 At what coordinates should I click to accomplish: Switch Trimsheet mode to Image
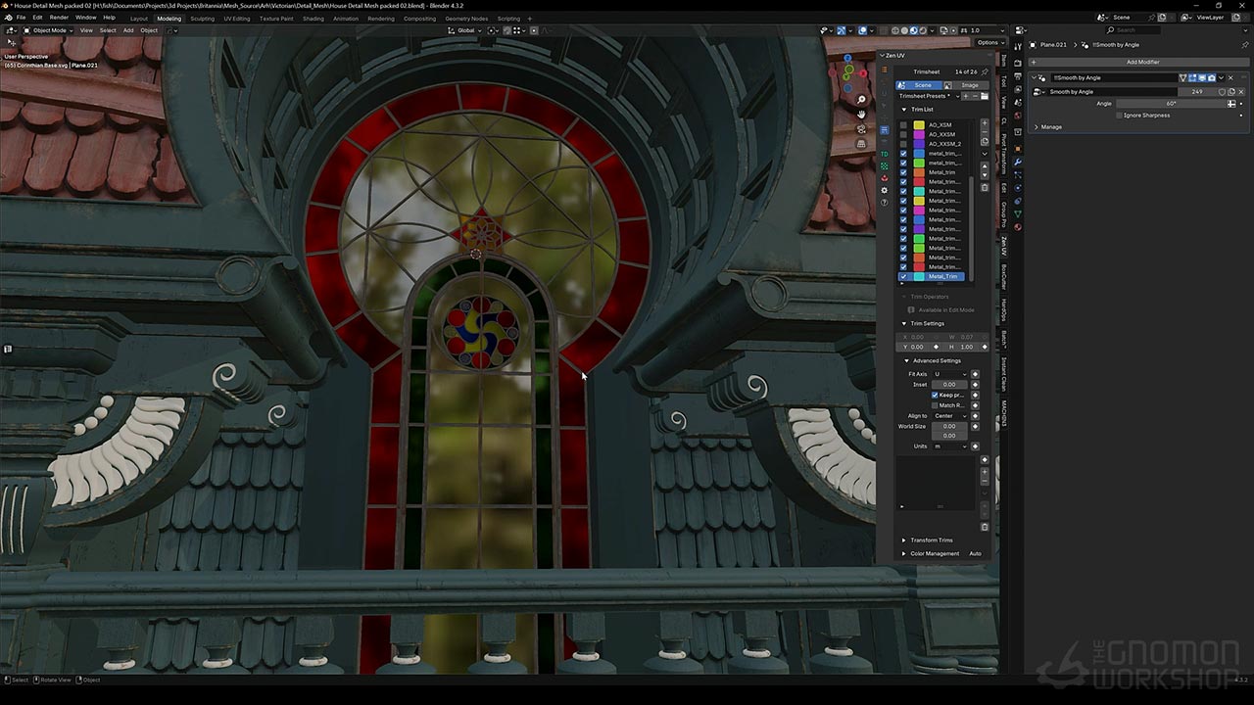(969, 85)
